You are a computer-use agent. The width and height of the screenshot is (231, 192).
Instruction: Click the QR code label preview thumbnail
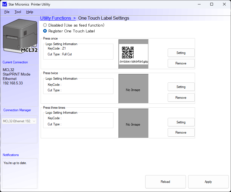133,54
